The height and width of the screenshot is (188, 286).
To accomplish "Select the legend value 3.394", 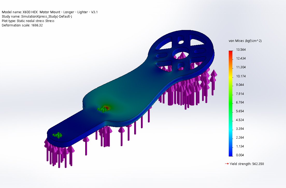I will click(240, 129).
